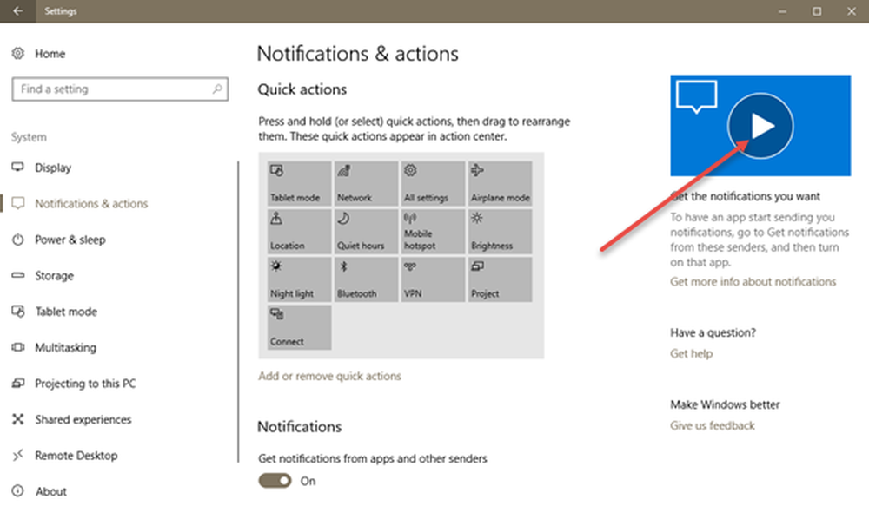Open Projecting to this PC settings
The height and width of the screenshot is (506, 869).
coord(74,384)
